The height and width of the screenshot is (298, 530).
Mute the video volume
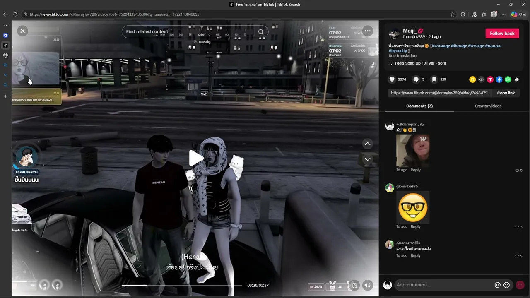click(367, 285)
